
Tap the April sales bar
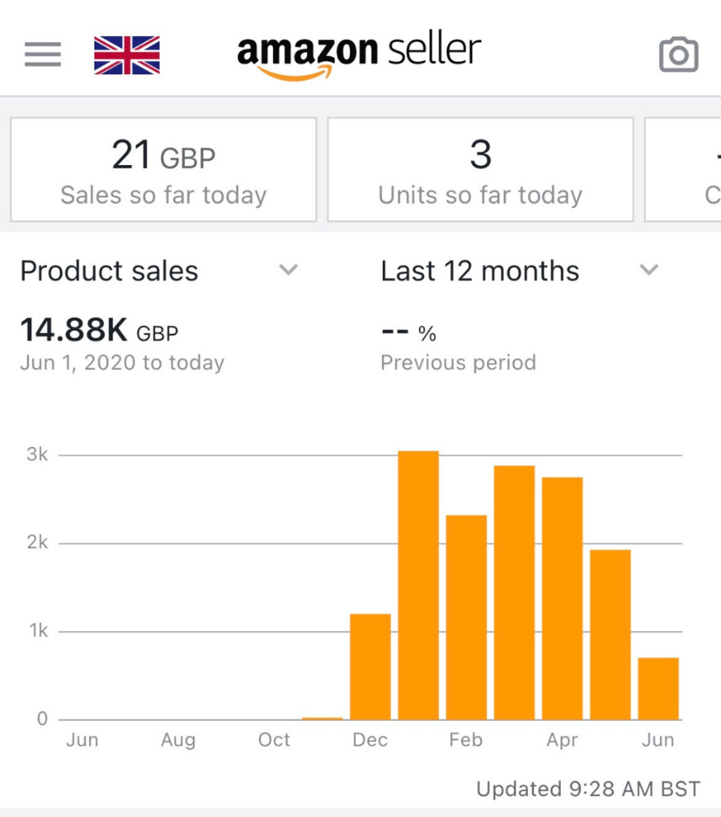pos(562,598)
